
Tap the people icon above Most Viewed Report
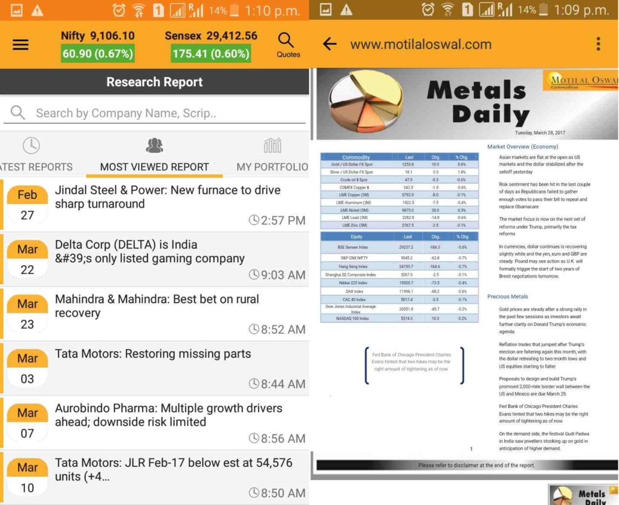[154, 146]
